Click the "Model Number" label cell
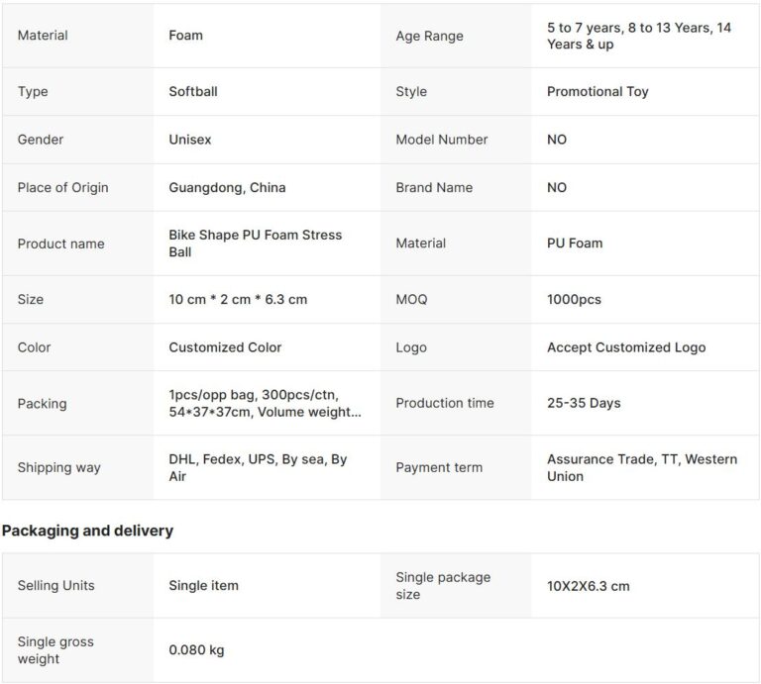Image resolution: width=761 pixels, height=684 pixels. click(x=442, y=140)
